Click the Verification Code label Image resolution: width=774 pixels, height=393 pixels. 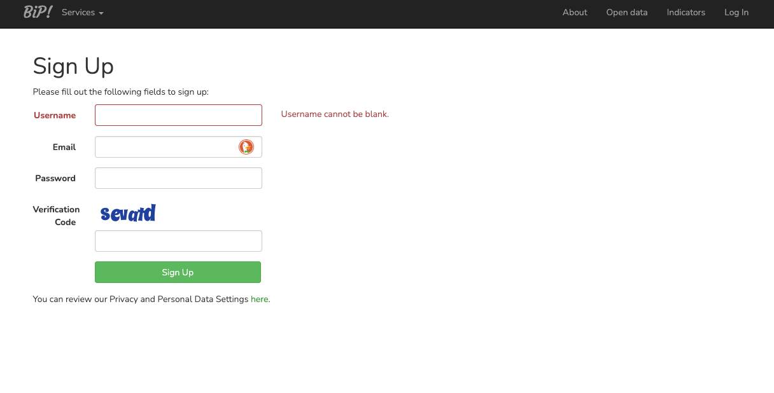point(56,216)
